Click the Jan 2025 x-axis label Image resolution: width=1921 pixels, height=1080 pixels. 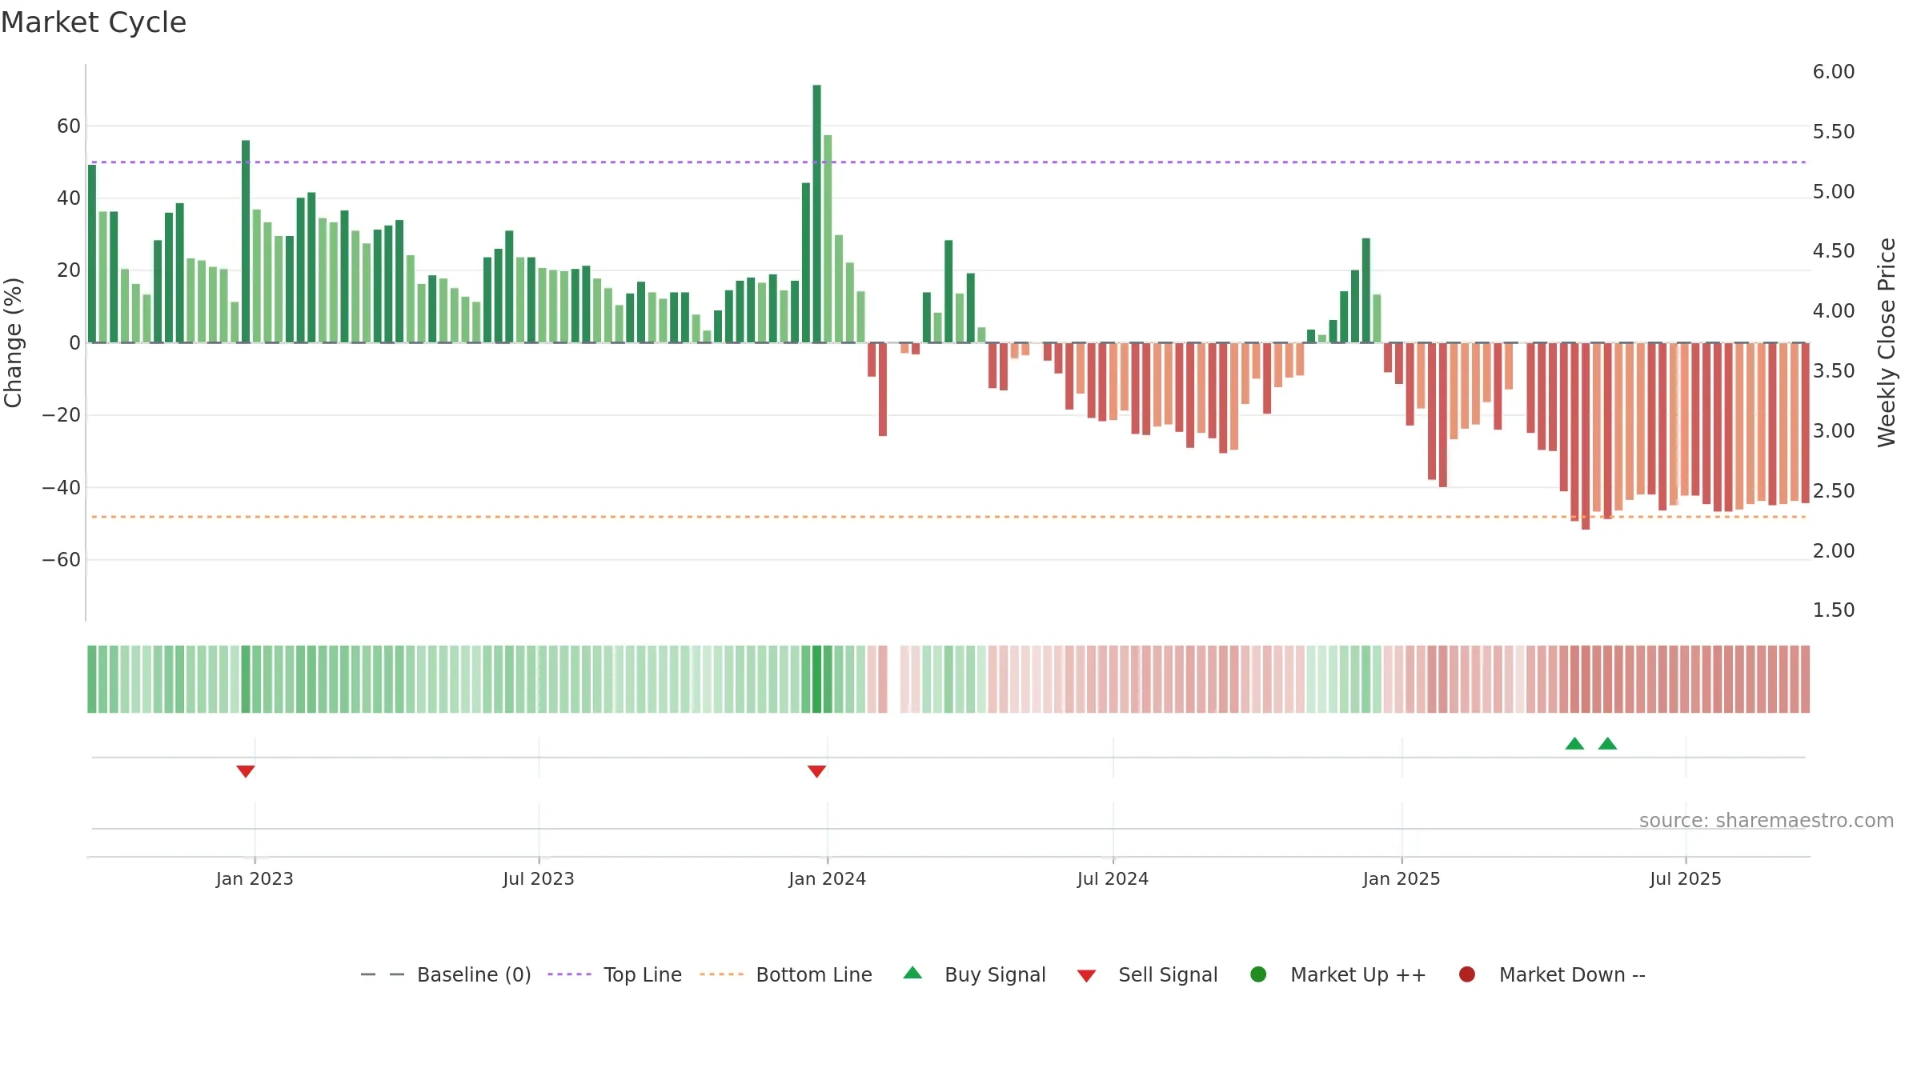click(1402, 878)
